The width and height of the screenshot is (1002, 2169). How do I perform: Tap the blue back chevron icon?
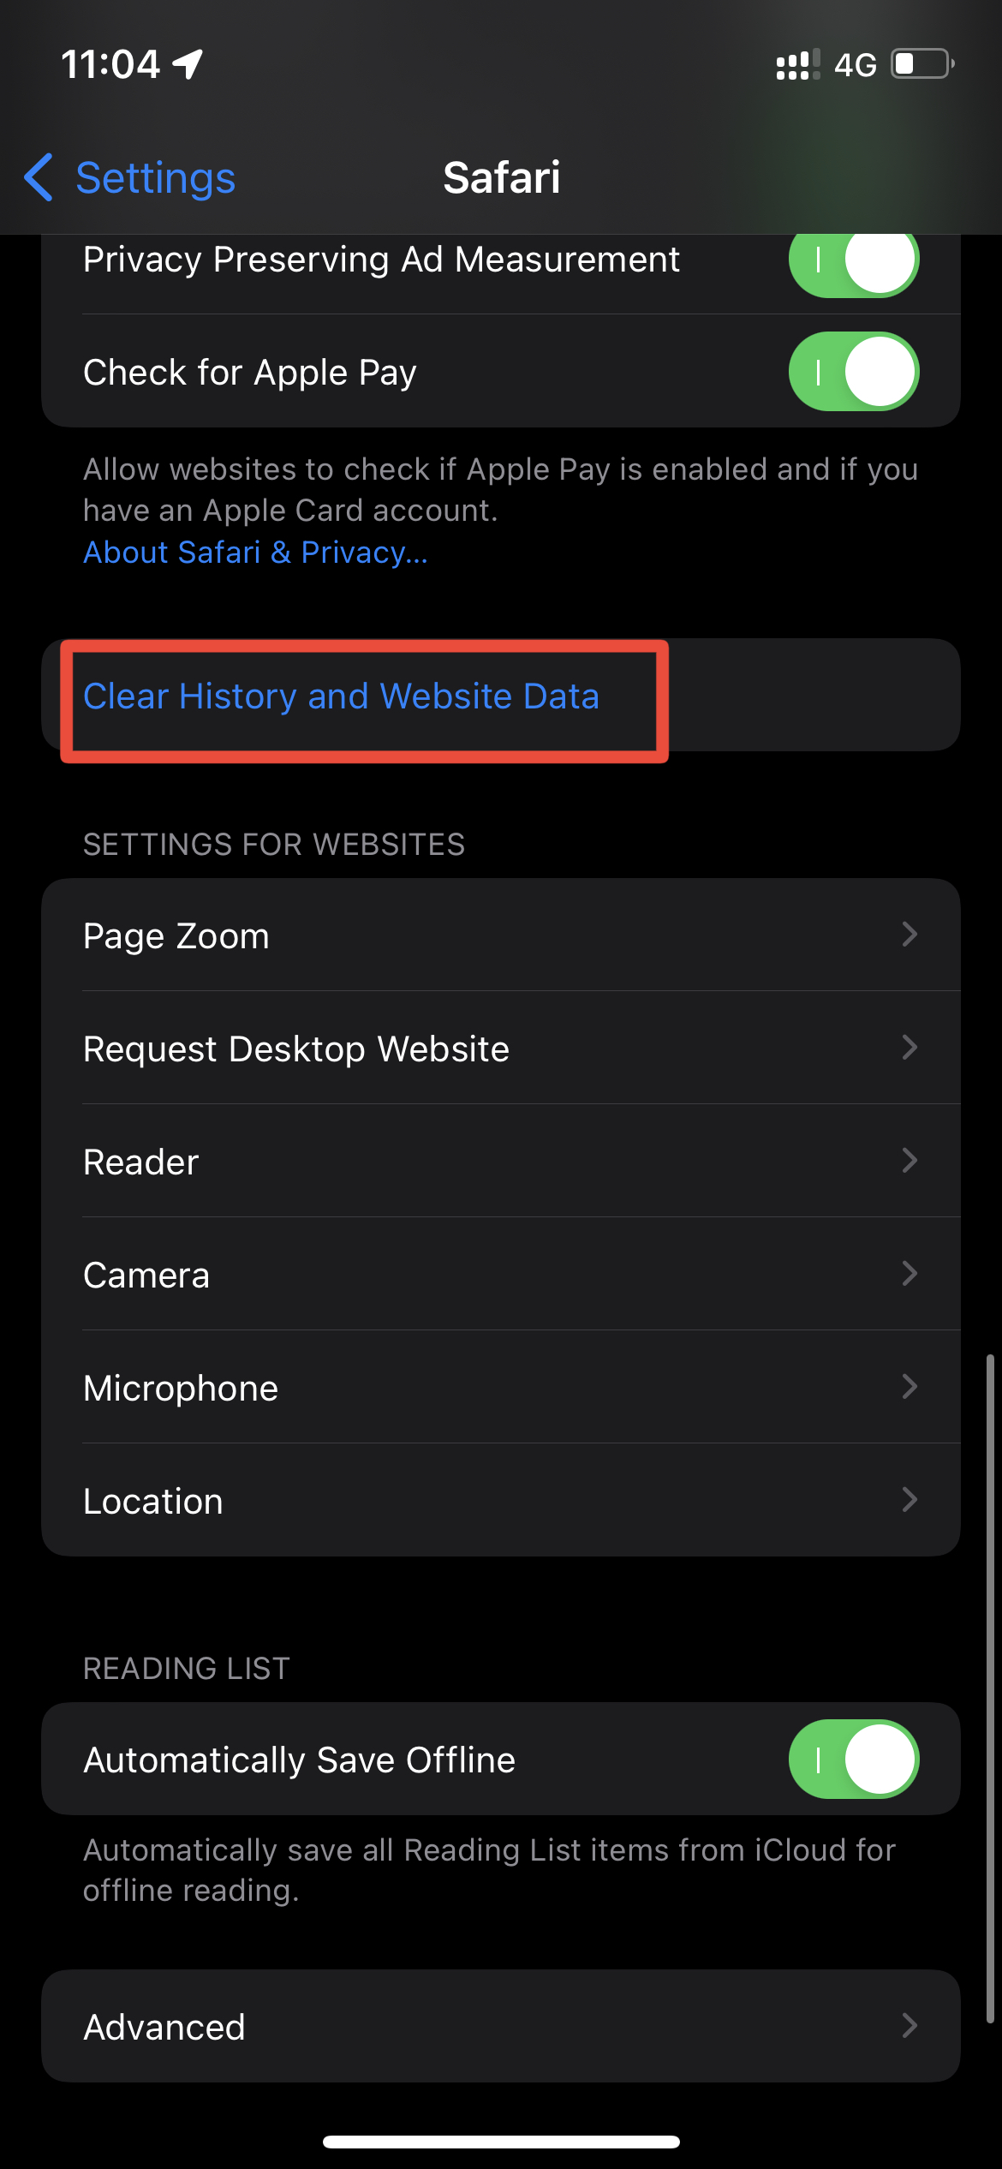click(39, 177)
